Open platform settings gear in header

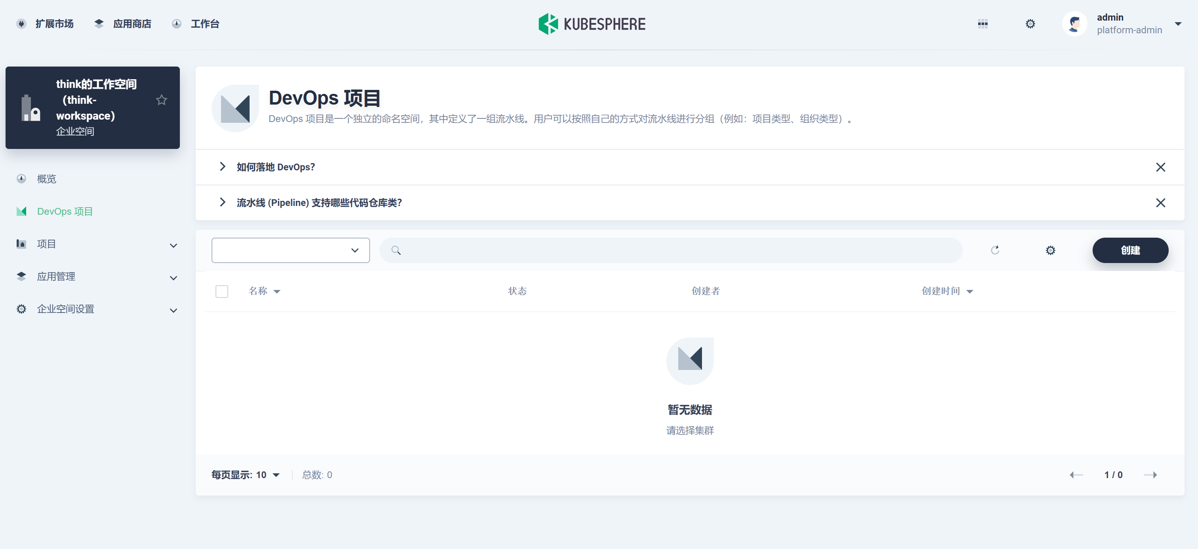pos(1030,24)
